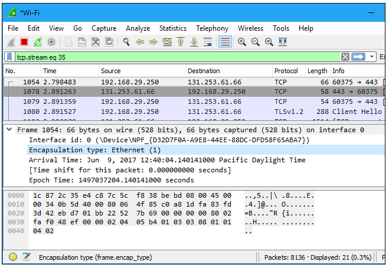Go forward in packet history
This screenshot has height=268, width=389.
click(x=153, y=42)
